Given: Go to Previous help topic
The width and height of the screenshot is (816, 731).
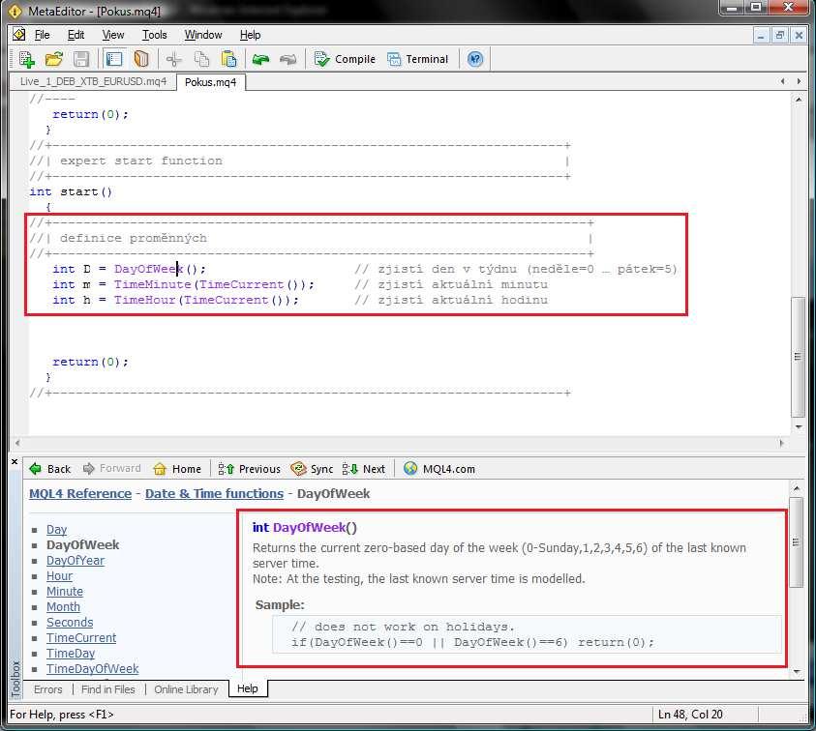Looking at the screenshot, I should click(x=250, y=468).
